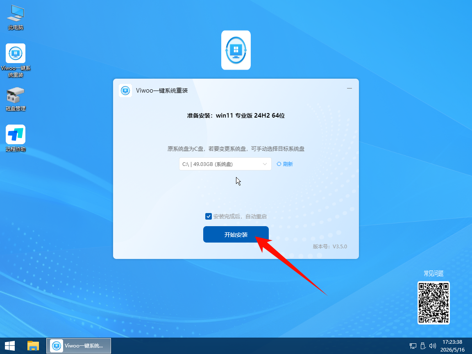Open Viwoo一键系统重装 desktop shortcut

16,60
